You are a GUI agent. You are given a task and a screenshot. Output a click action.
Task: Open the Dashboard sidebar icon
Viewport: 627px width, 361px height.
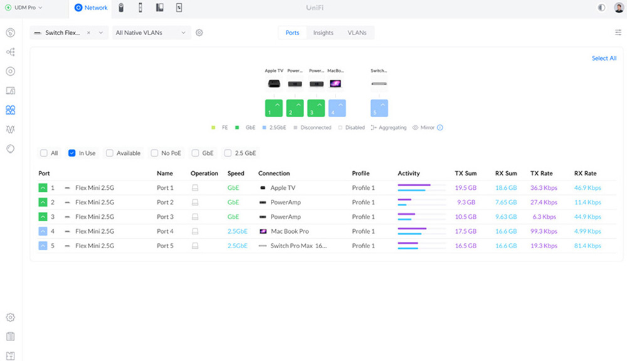click(x=11, y=33)
